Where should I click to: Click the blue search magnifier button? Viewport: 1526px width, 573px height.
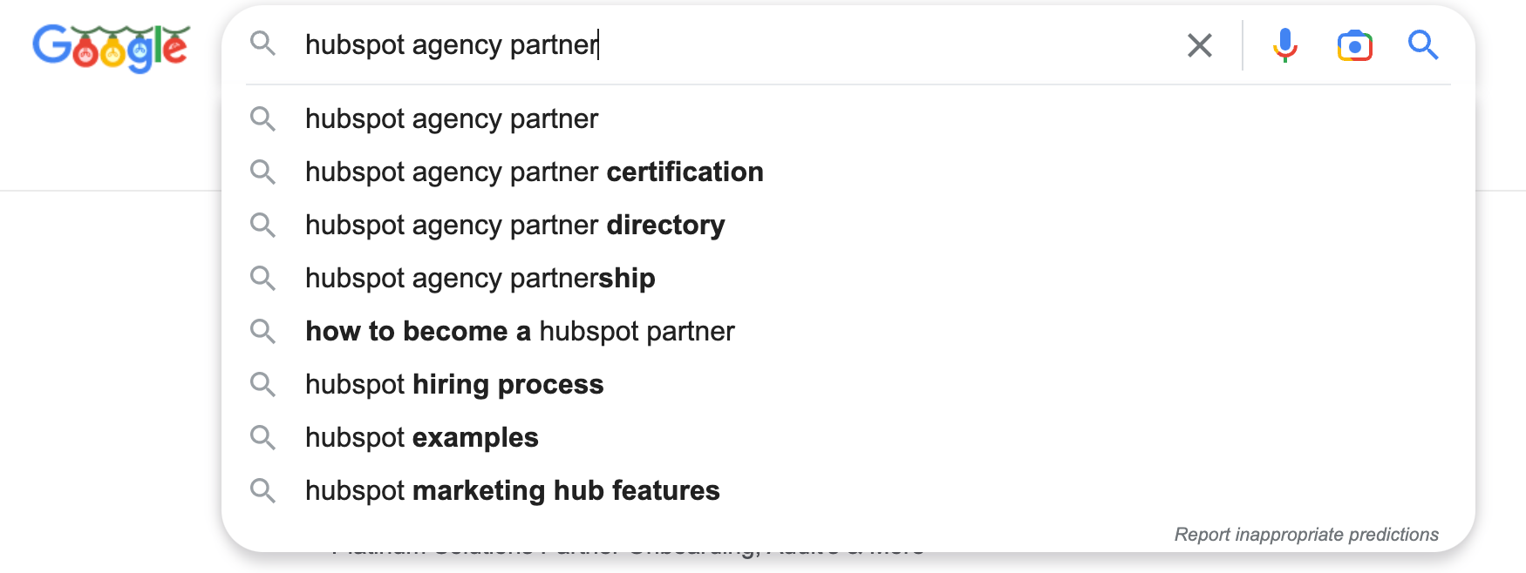pyautogui.click(x=1422, y=44)
